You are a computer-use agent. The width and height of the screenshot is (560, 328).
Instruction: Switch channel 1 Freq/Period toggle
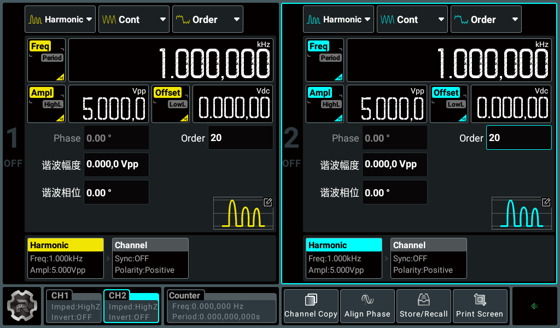pos(46,60)
